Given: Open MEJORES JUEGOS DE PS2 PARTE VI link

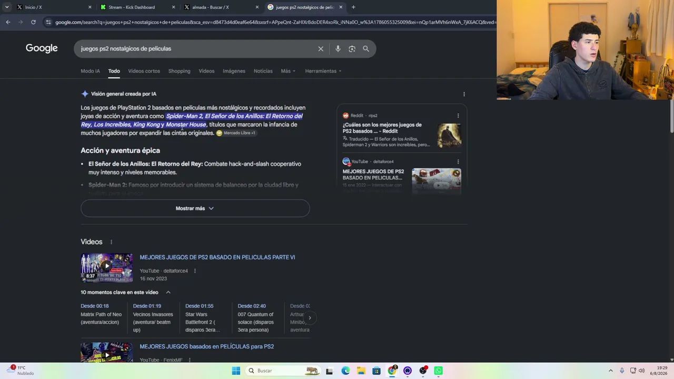Looking at the screenshot, I should click(217, 257).
